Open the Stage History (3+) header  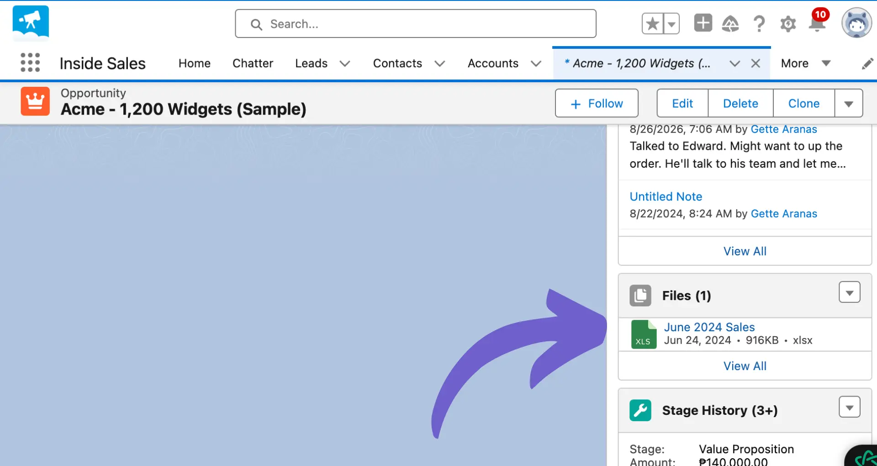click(720, 410)
